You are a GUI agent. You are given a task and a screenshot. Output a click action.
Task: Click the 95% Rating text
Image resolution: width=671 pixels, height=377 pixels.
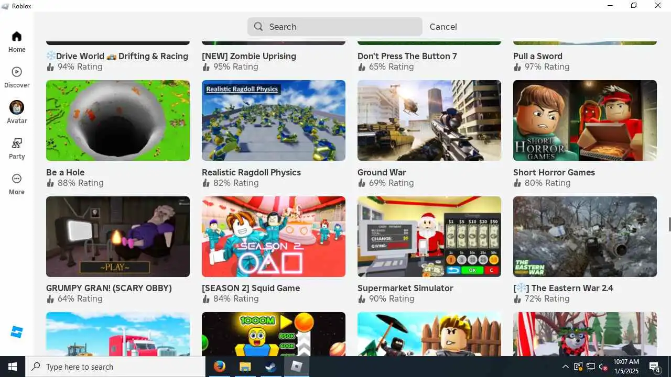pos(236,66)
